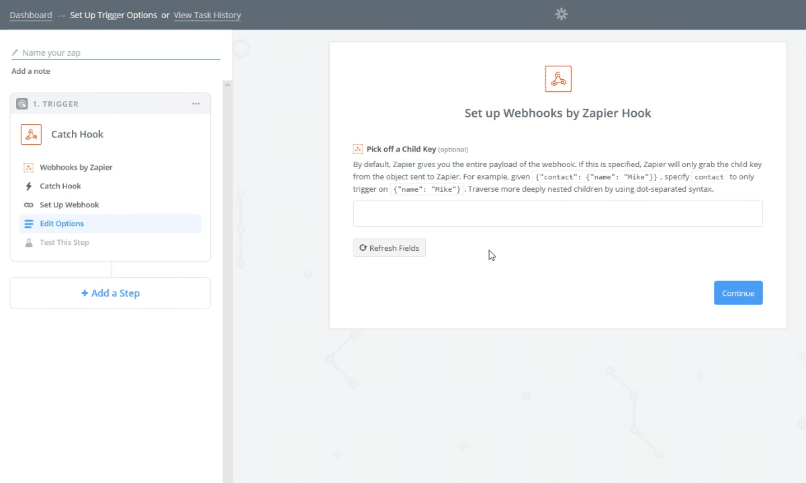Click the Child Key text input

pos(558,213)
